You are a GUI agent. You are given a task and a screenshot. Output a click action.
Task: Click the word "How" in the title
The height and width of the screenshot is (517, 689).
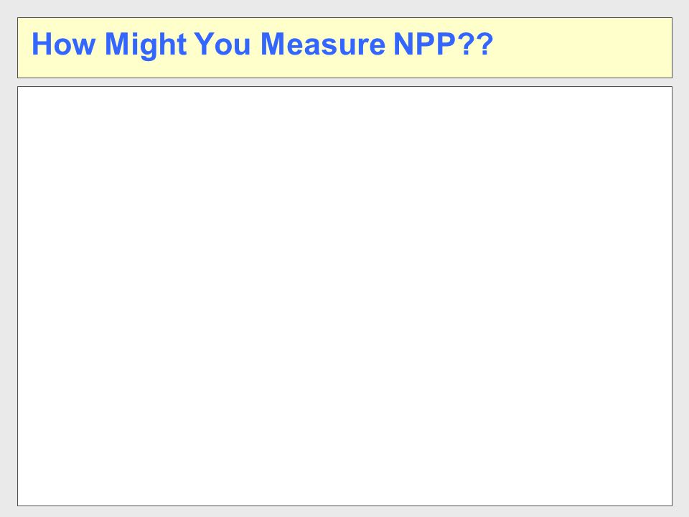[63, 45]
